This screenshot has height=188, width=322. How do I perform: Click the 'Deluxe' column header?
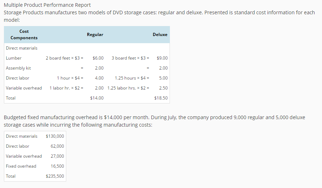click(x=160, y=35)
